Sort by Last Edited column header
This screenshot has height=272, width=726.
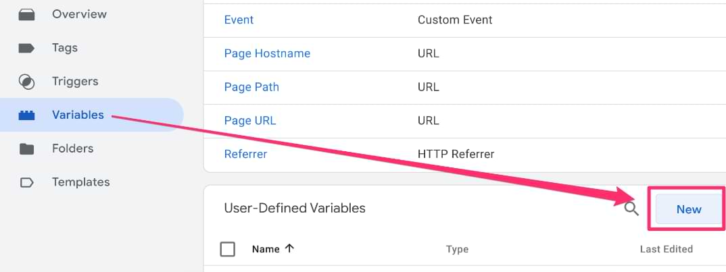(x=667, y=249)
